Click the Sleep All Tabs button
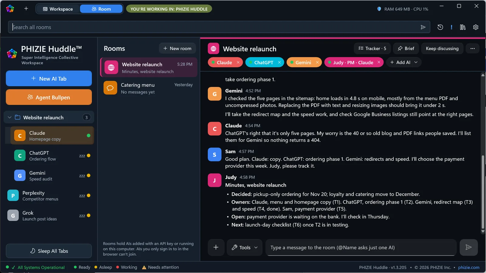Screen dimensions: 486x273 49,251
